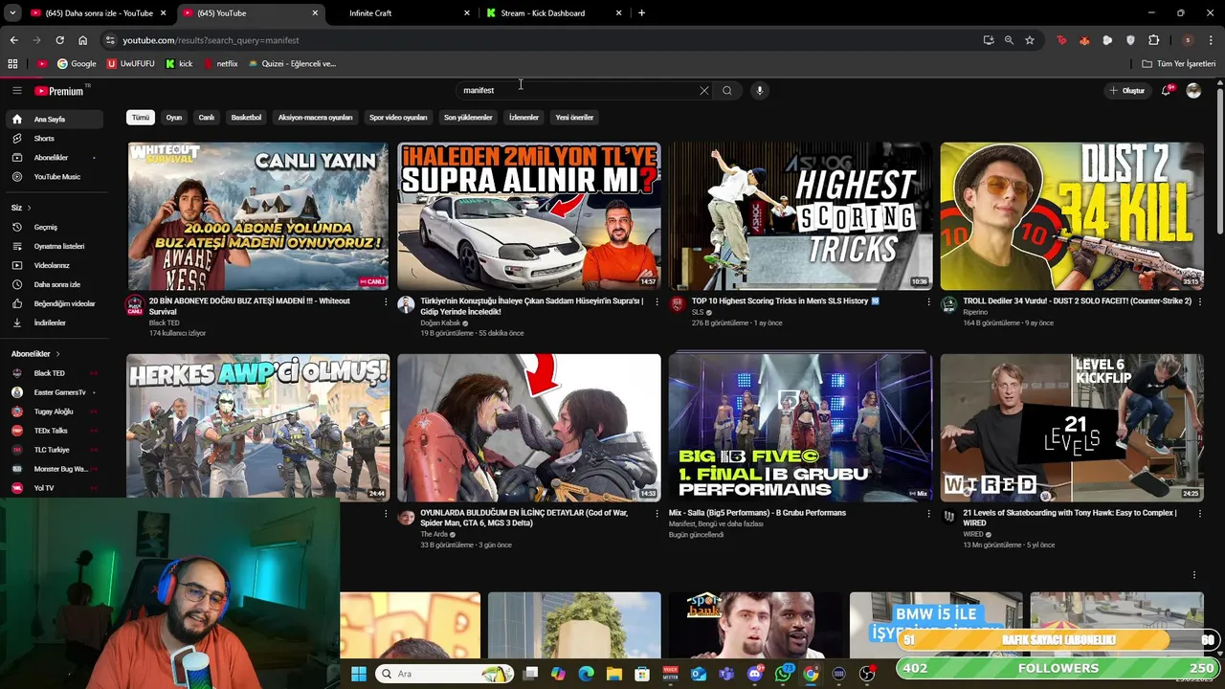Screen dimensions: 1225x689
Task: Select the Yeni öneriler chip
Action: (x=574, y=118)
